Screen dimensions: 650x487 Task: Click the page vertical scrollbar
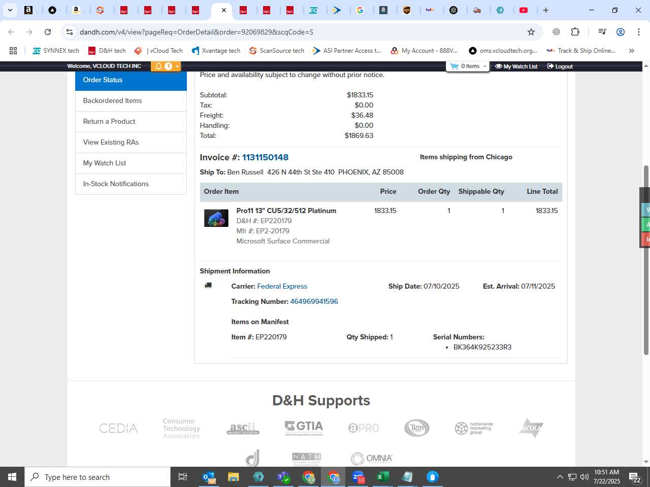point(646,260)
